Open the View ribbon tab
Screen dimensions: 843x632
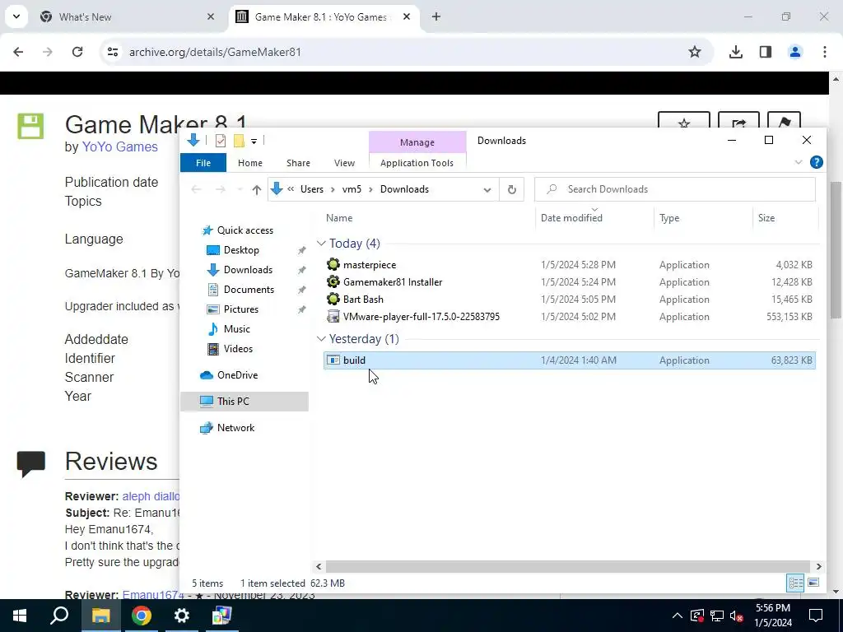[x=344, y=163]
